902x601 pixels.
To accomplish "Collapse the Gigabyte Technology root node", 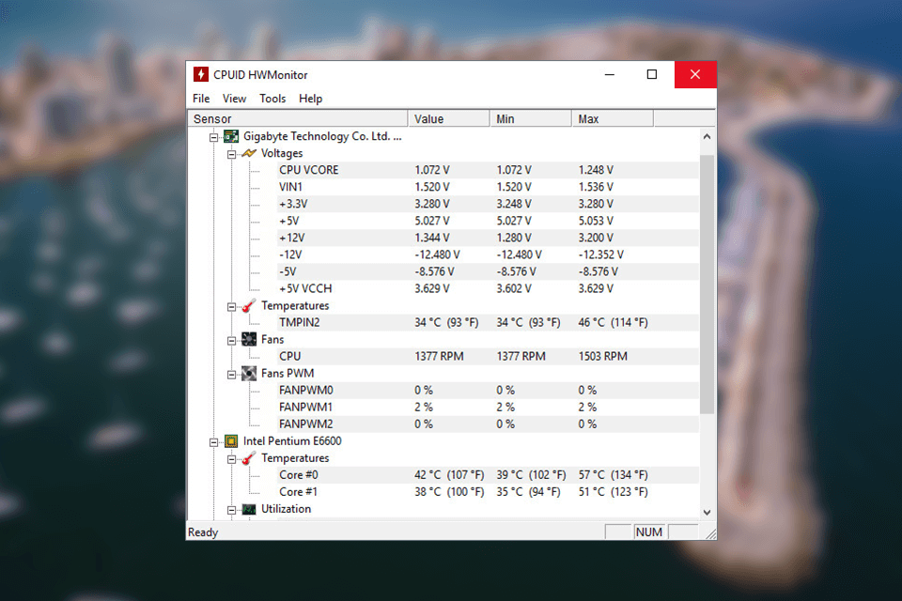I will 215,136.
